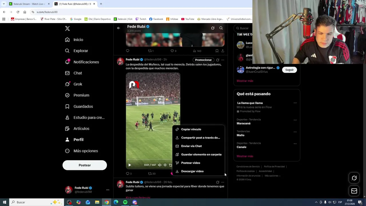Select Compartir post a través de
Viewport: 366px width, 206px height.
tap(198, 138)
